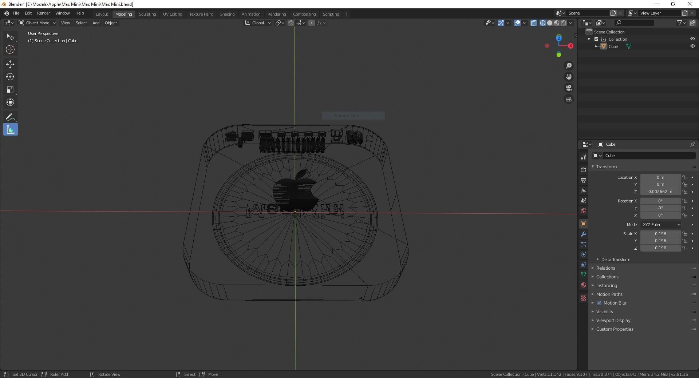Open the Add menu in viewport header
This screenshot has height=378, width=699.
coord(96,23)
